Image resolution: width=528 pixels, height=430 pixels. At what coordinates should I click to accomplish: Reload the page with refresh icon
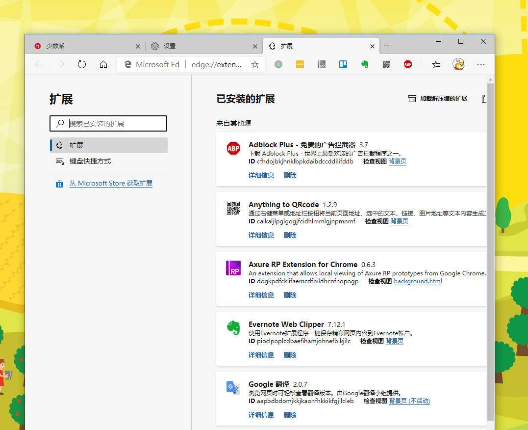pyautogui.click(x=82, y=64)
